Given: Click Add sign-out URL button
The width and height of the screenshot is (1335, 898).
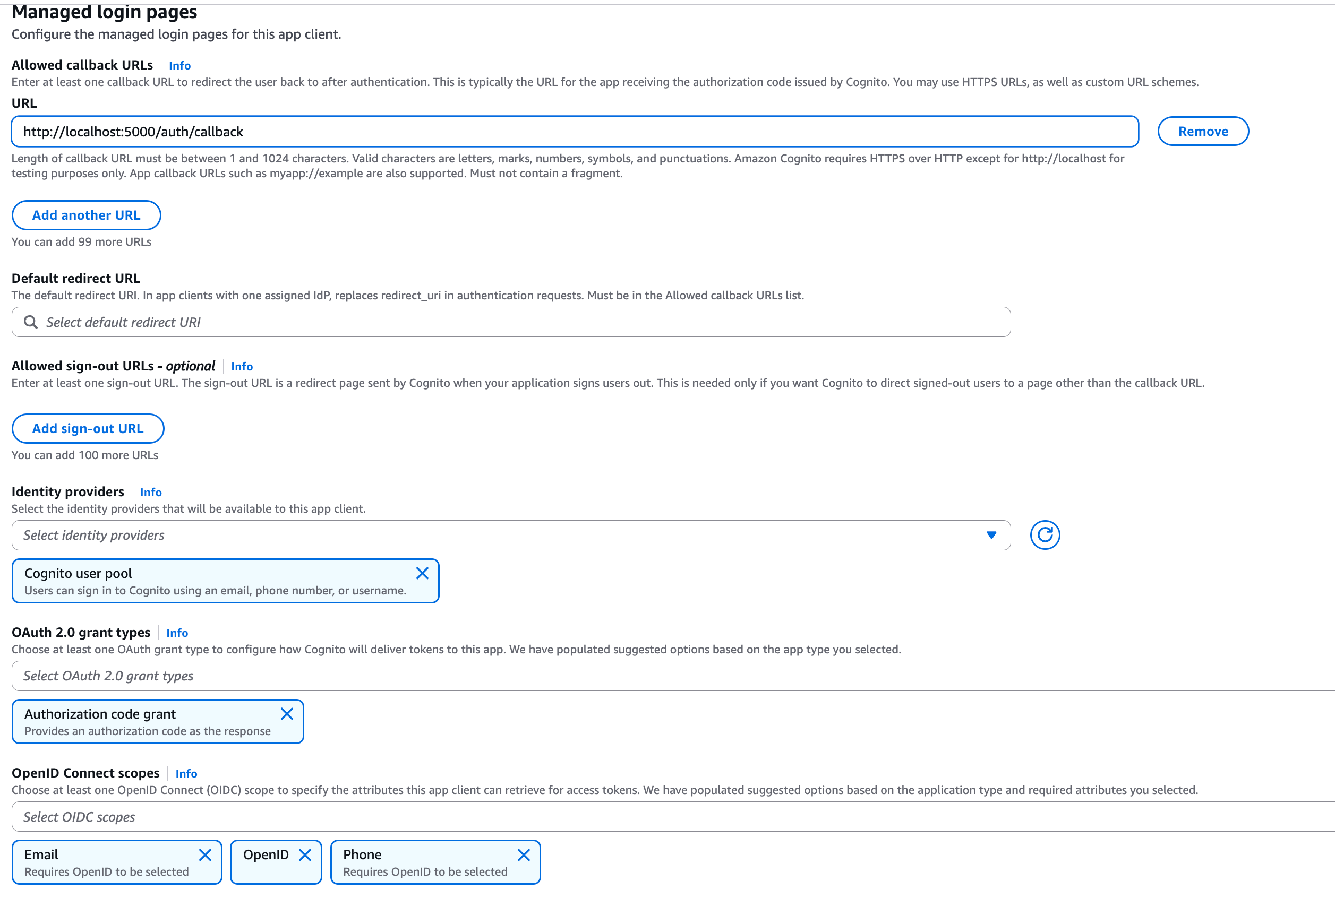Looking at the screenshot, I should click(x=88, y=429).
